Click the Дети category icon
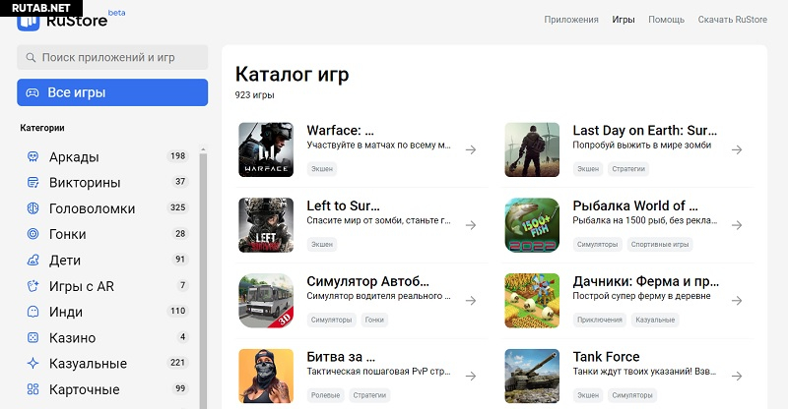This screenshot has width=788, height=409. coord(33,261)
